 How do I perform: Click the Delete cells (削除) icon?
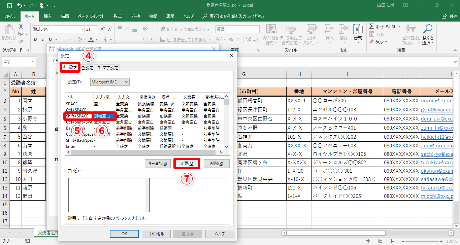pos(343,29)
